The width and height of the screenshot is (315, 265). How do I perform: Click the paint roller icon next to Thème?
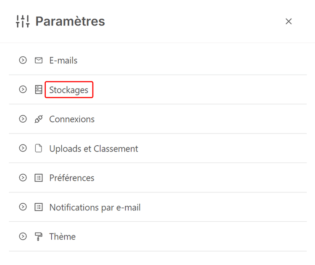tap(39, 237)
